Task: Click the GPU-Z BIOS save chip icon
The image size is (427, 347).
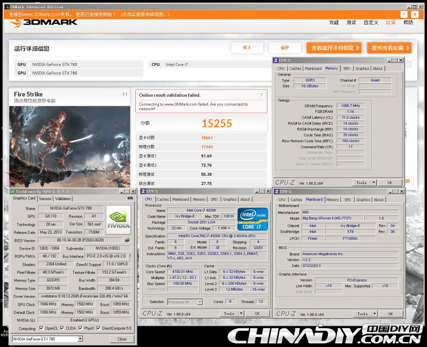Action: [x=127, y=240]
